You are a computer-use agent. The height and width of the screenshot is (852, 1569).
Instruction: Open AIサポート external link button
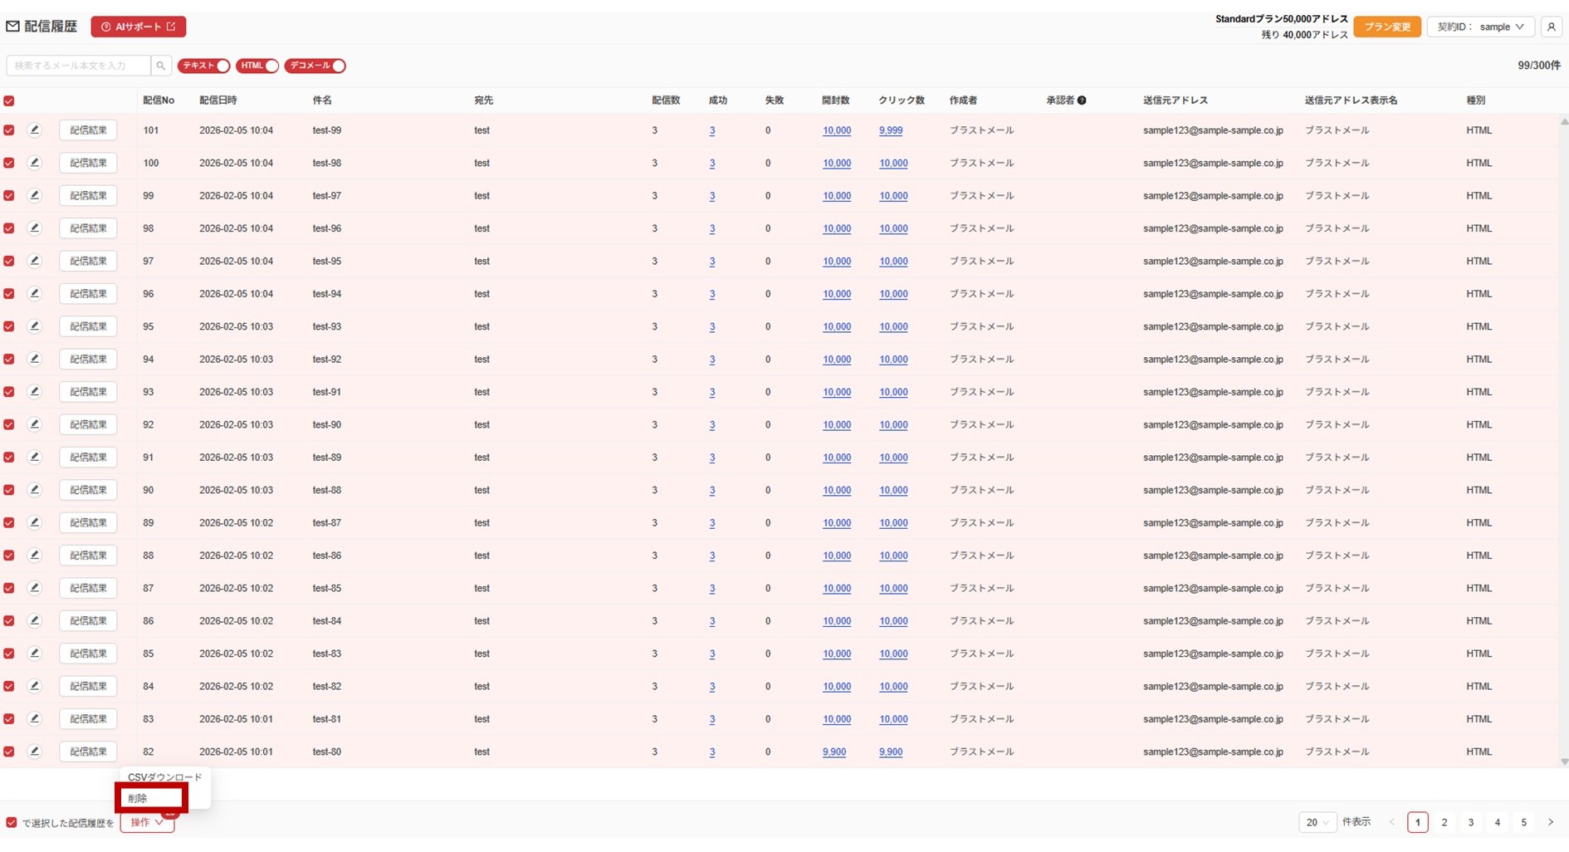[x=139, y=27]
